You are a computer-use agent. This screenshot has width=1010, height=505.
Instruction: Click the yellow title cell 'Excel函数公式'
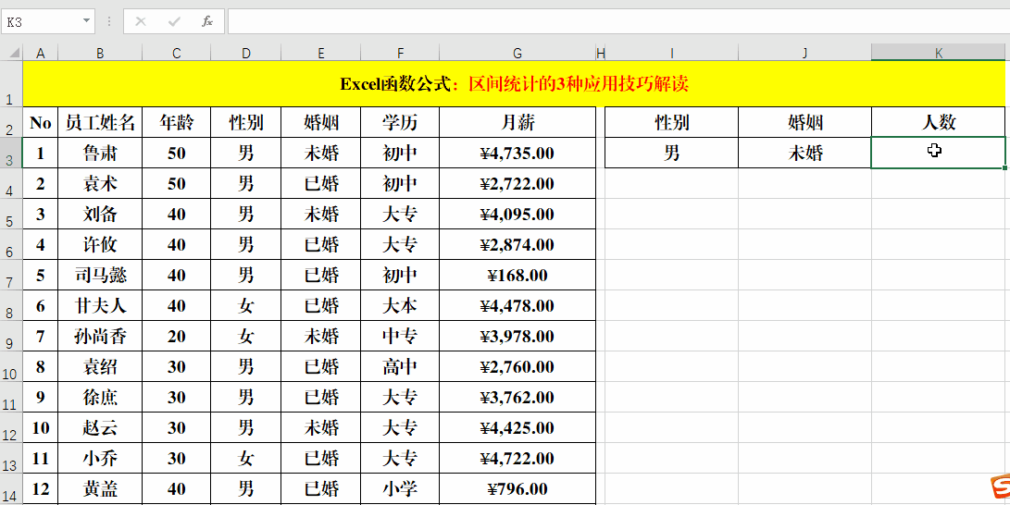[x=514, y=83]
